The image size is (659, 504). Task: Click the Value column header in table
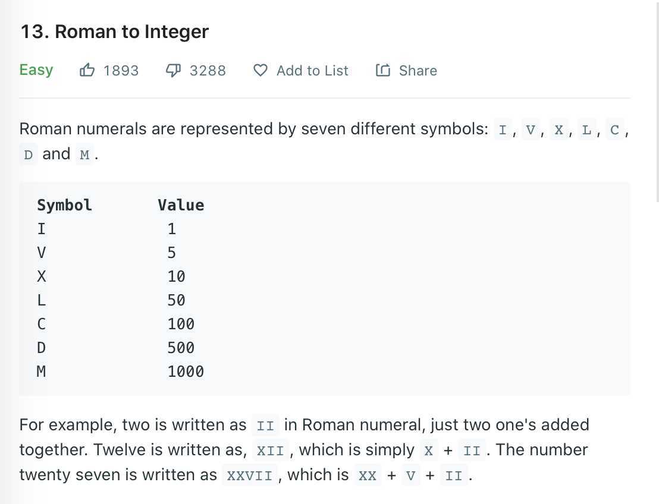coord(181,205)
